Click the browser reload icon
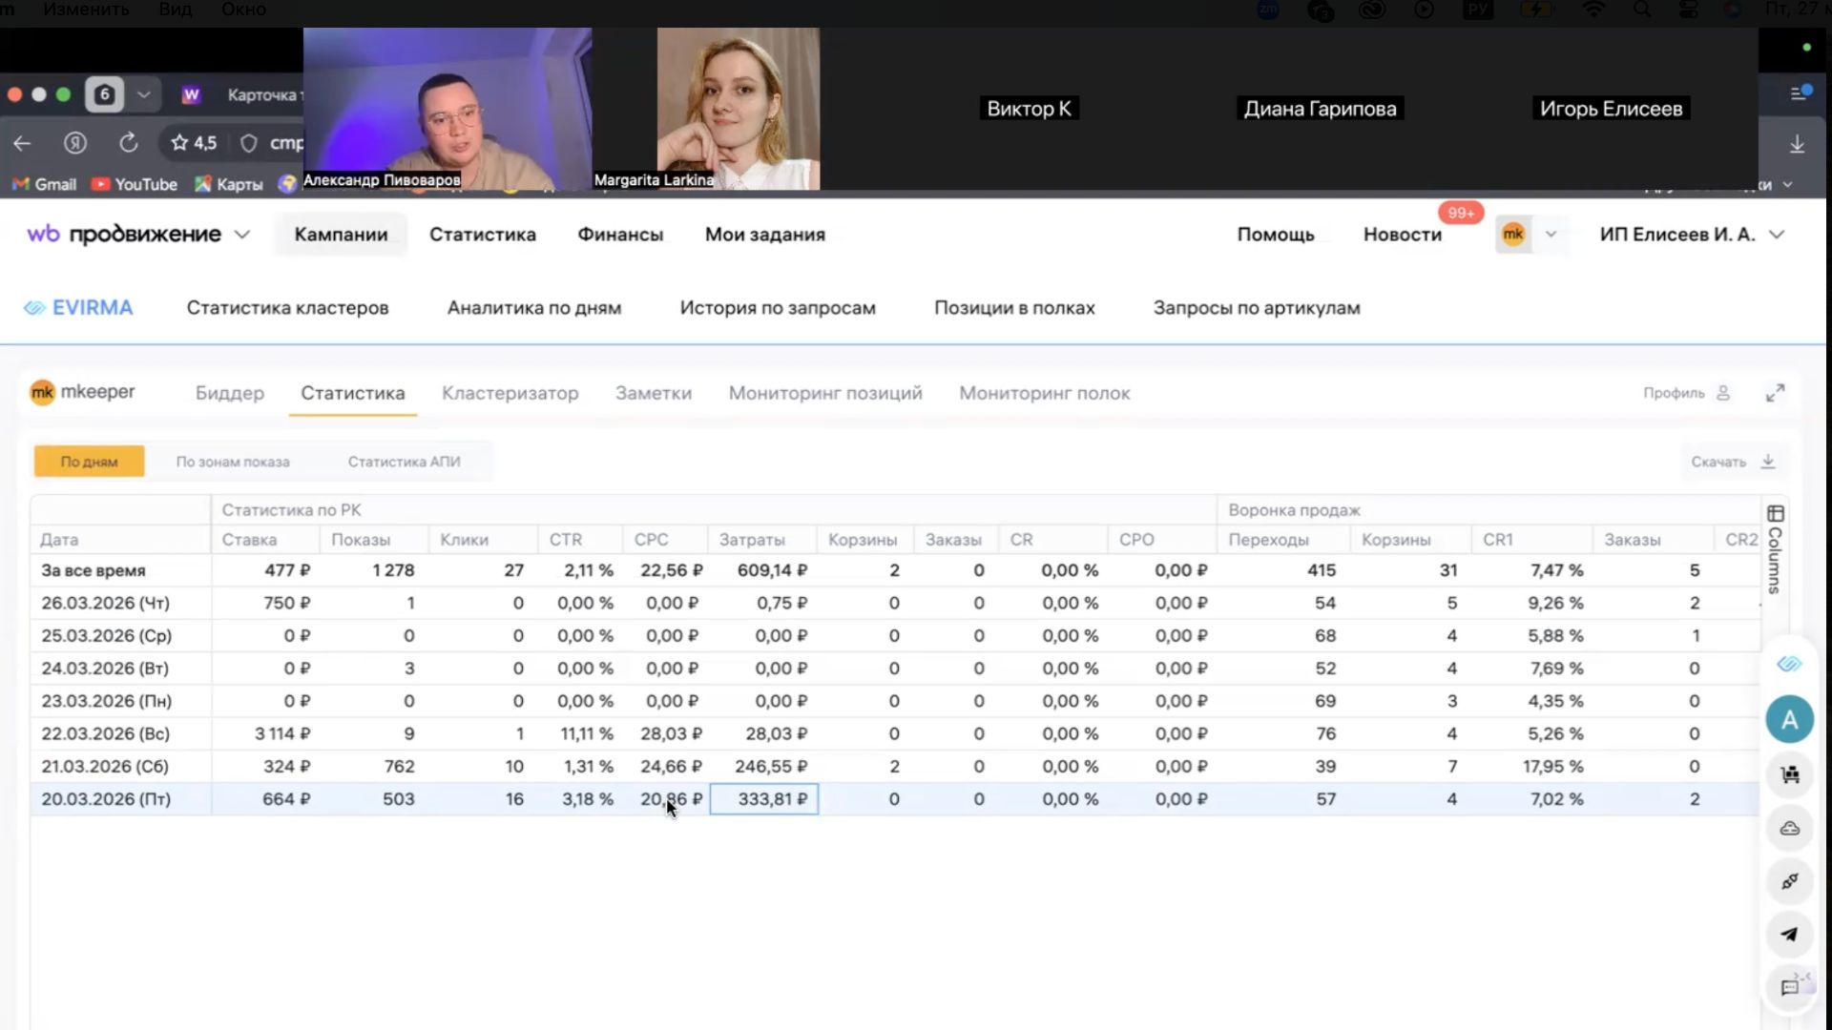Image resolution: width=1832 pixels, height=1030 pixels. [128, 143]
